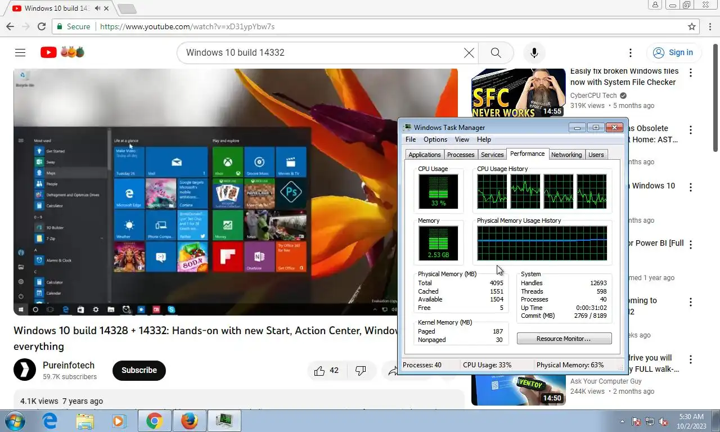Open Task Manager Help menu

pyautogui.click(x=484, y=139)
